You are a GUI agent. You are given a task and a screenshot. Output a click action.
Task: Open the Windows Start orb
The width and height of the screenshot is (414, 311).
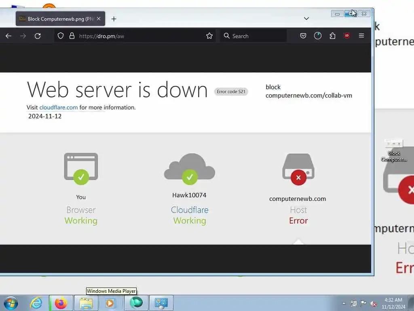[x=11, y=303]
